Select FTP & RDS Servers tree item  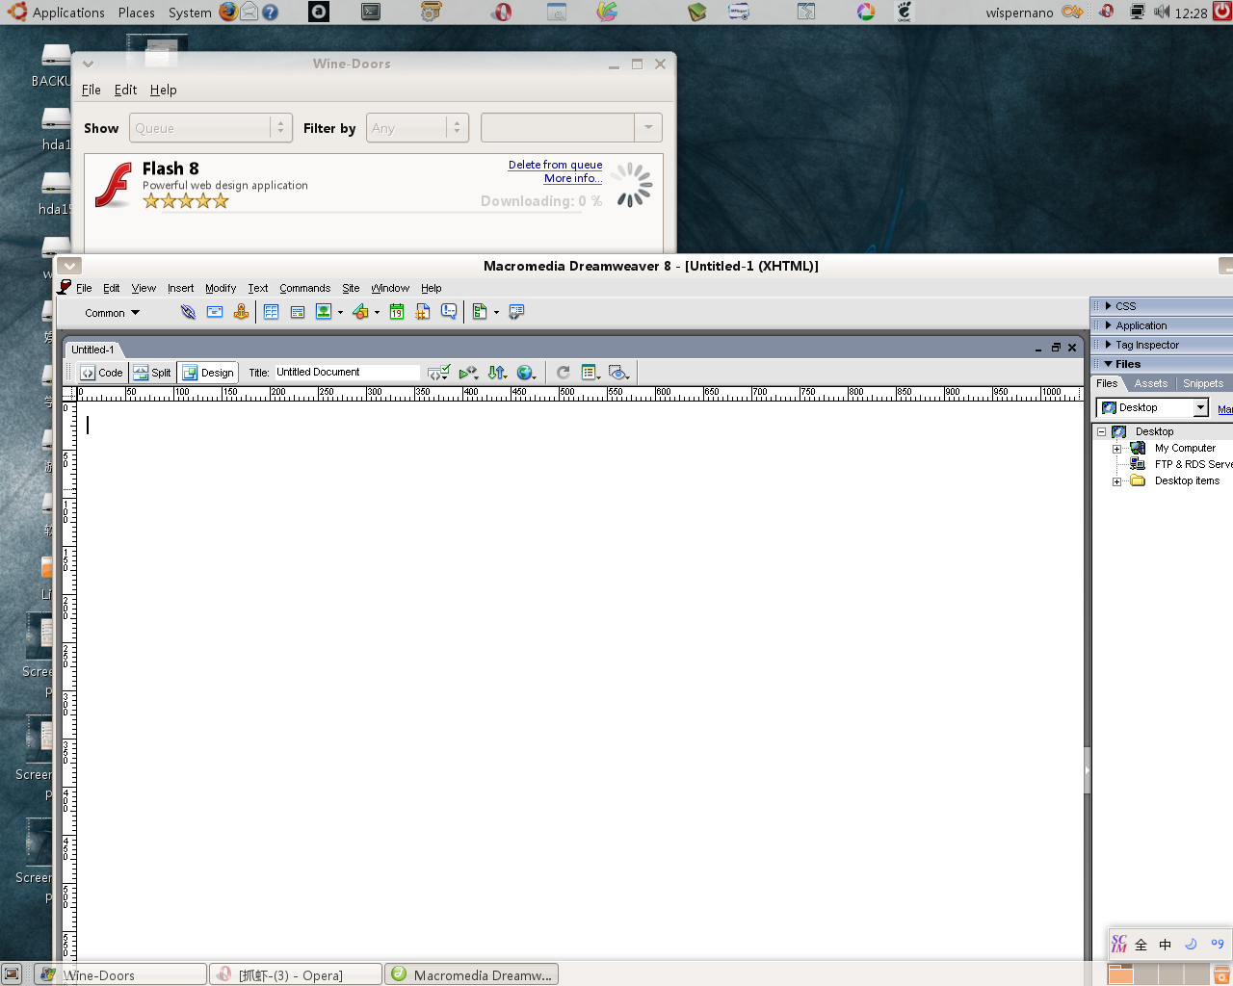pyautogui.click(x=1194, y=465)
